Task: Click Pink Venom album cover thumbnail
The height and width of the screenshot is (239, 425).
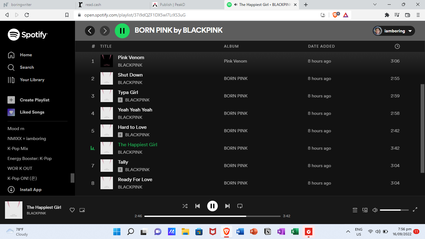Action: tap(107, 61)
